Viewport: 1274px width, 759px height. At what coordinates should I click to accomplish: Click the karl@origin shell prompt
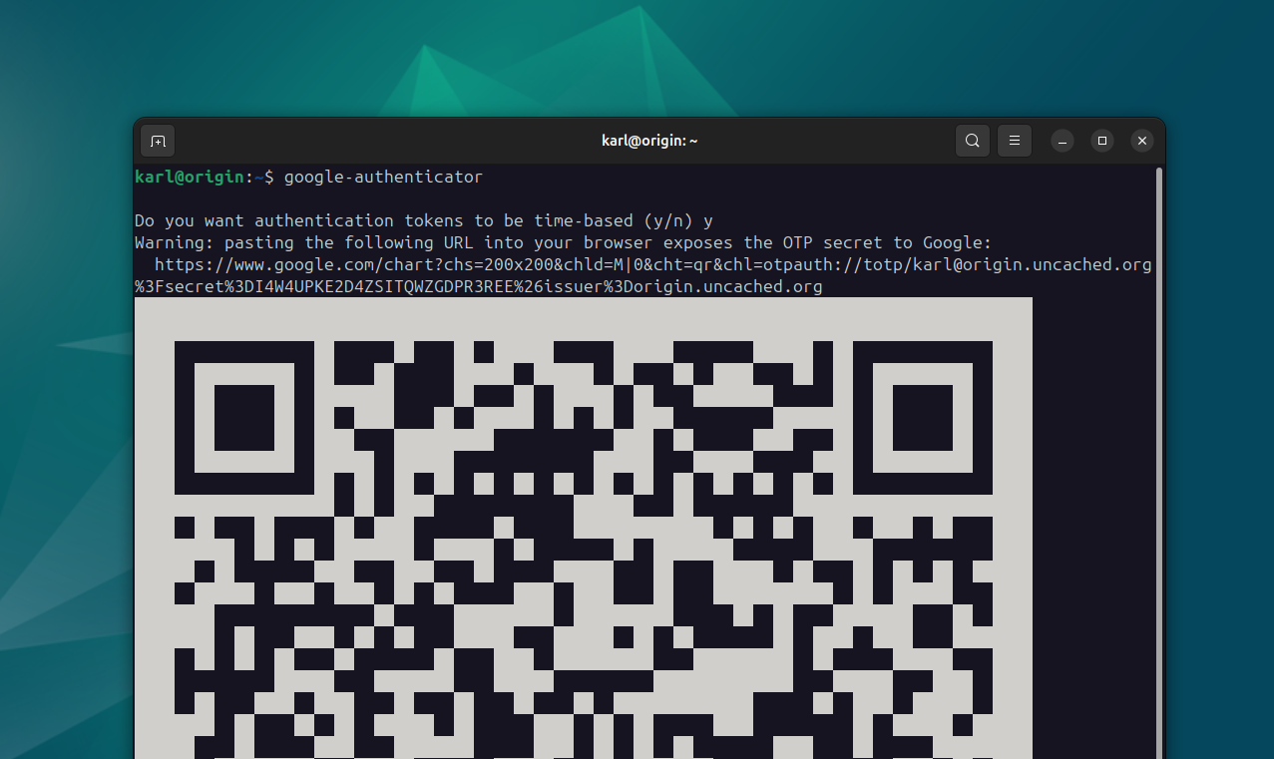(x=204, y=178)
